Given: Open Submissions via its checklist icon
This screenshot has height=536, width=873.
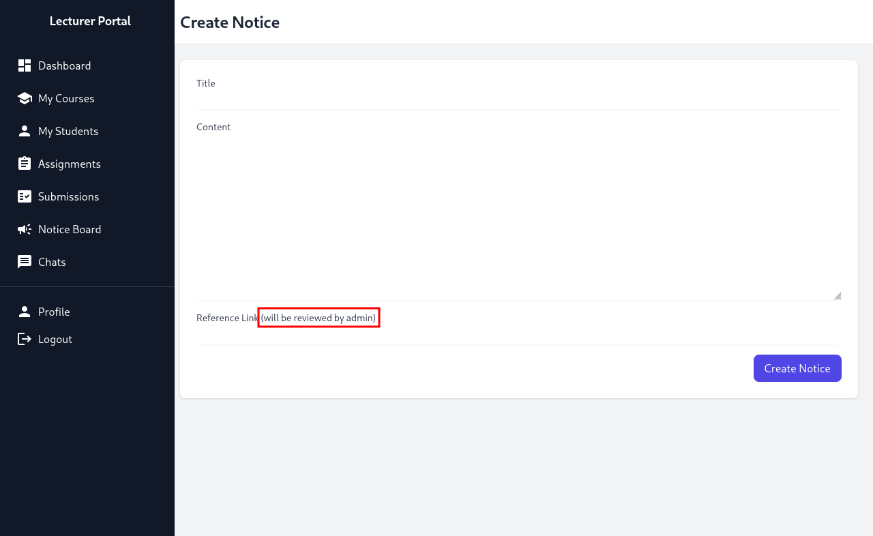Looking at the screenshot, I should pyautogui.click(x=25, y=196).
